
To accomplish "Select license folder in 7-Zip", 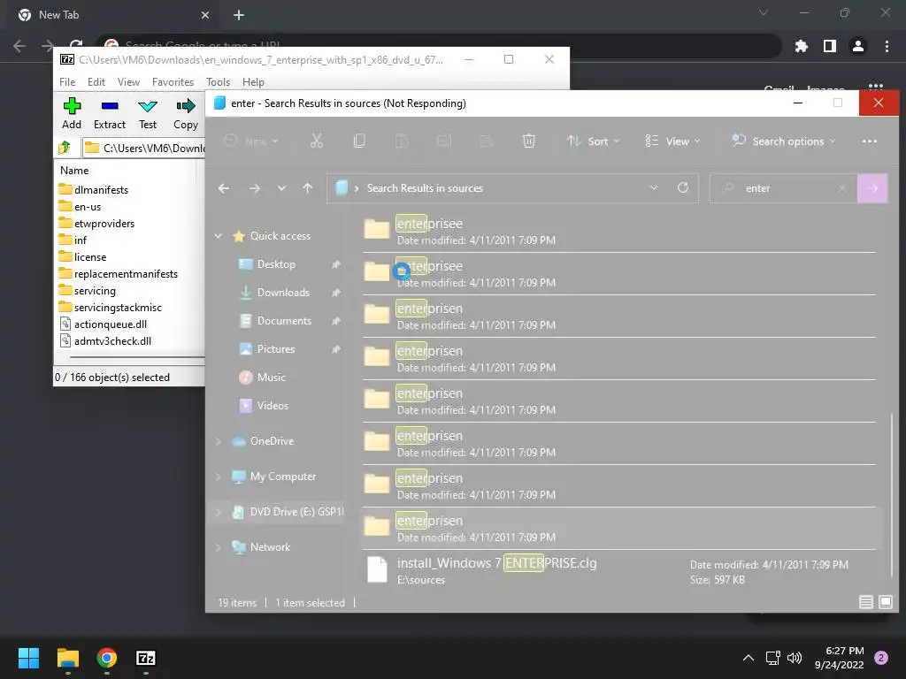I will tap(82, 256).
